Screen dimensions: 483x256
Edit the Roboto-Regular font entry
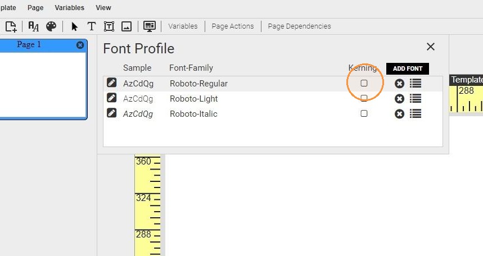(x=111, y=83)
